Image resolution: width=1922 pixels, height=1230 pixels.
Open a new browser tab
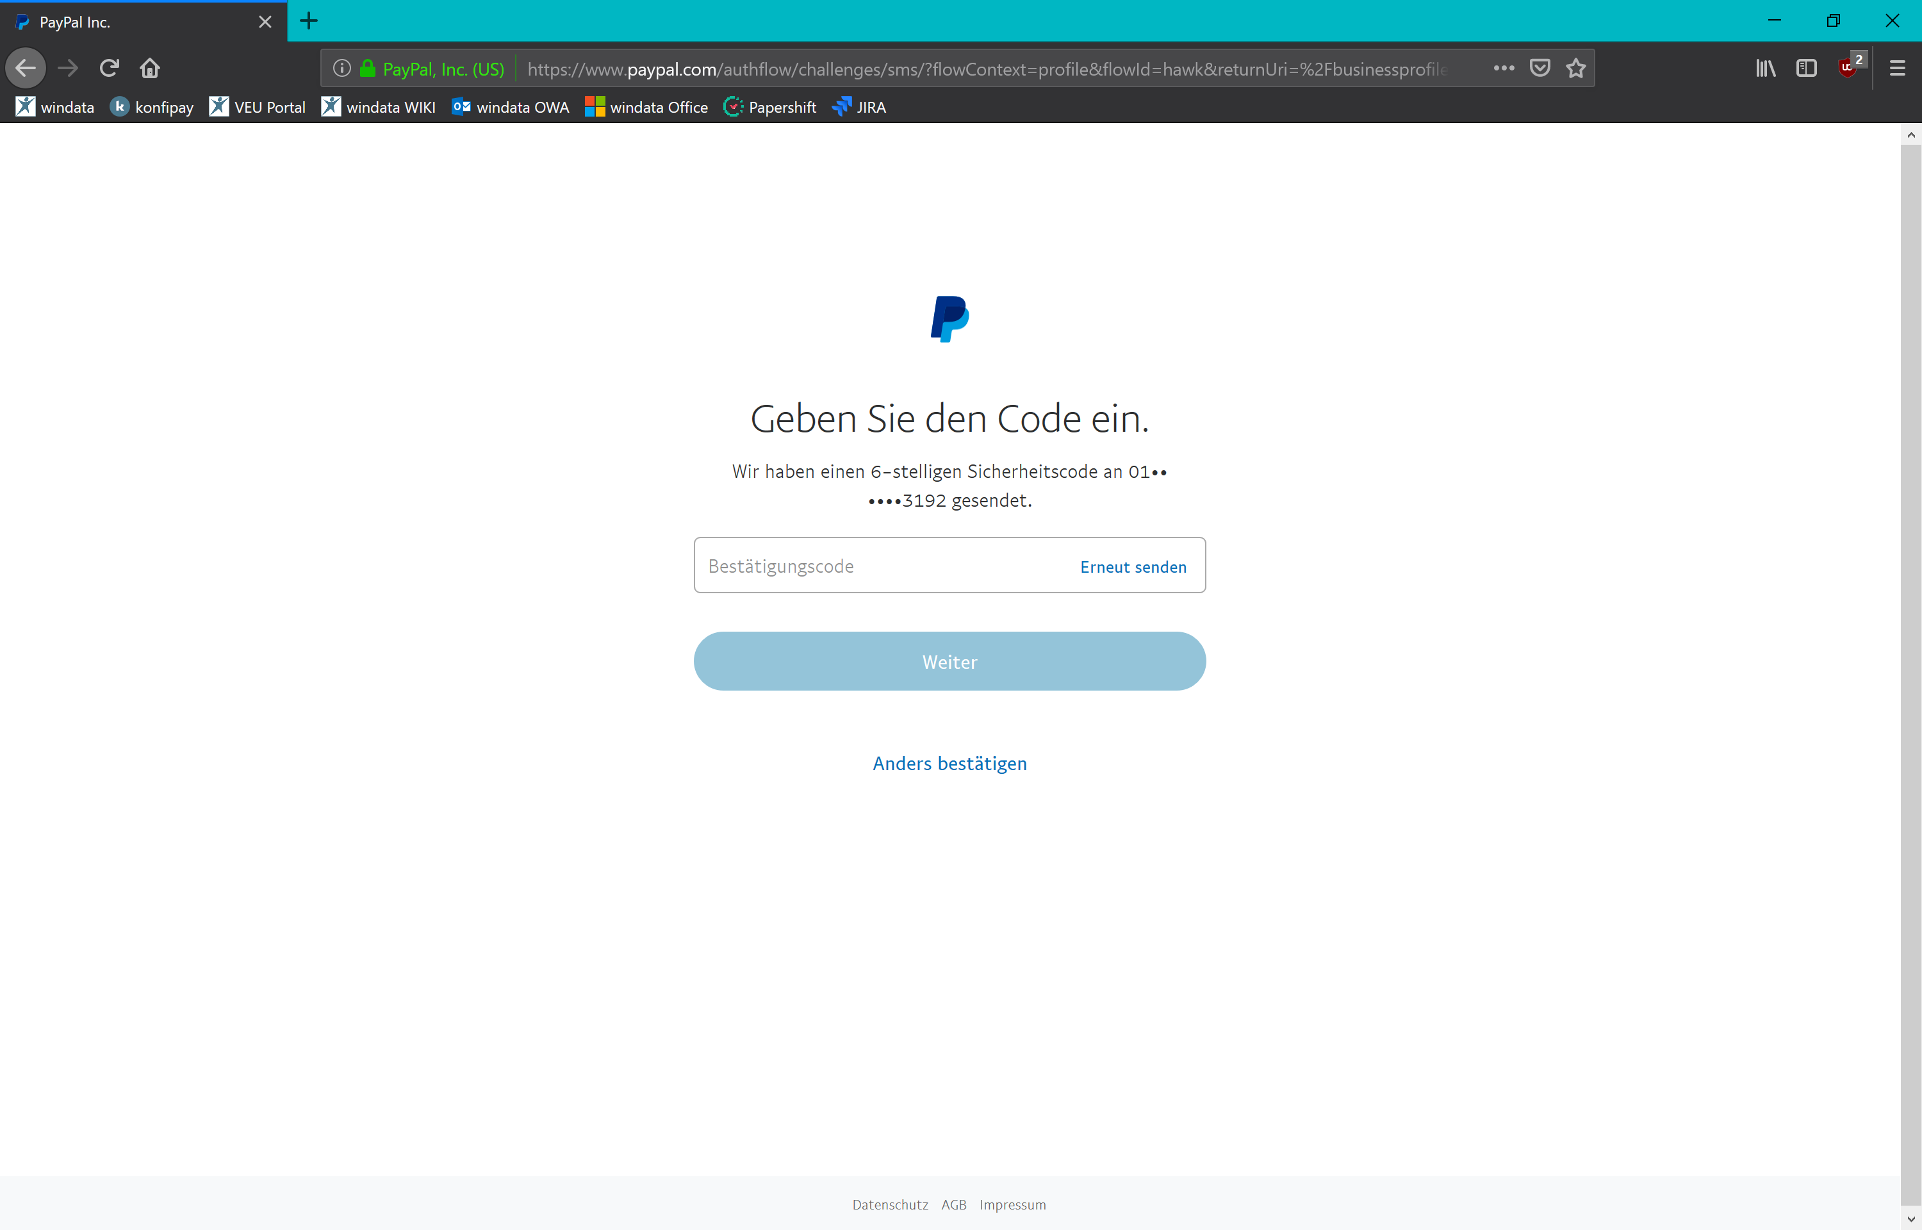(x=309, y=22)
